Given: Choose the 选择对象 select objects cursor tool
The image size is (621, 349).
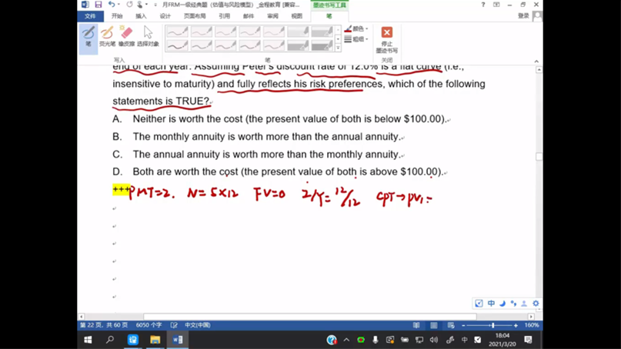Looking at the screenshot, I should (x=148, y=36).
